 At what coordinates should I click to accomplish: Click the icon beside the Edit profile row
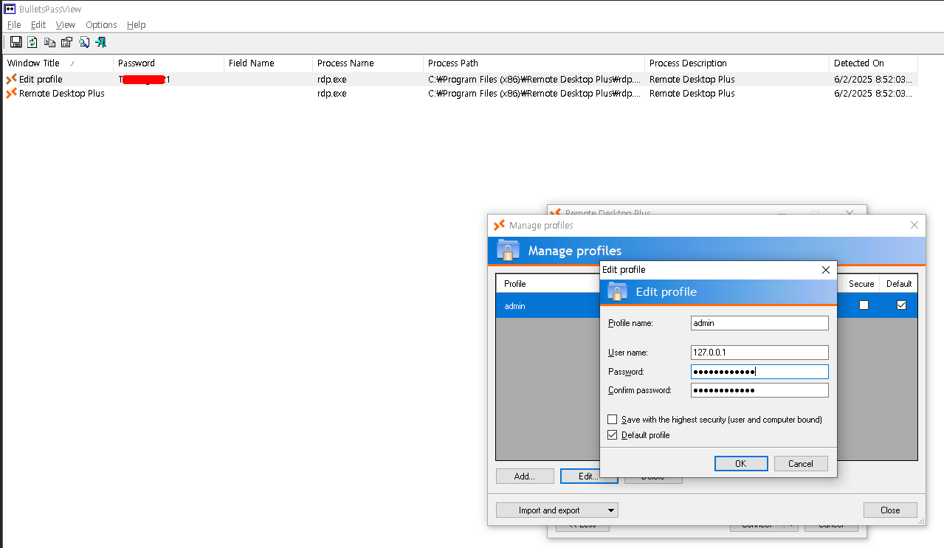coord(11,79)
